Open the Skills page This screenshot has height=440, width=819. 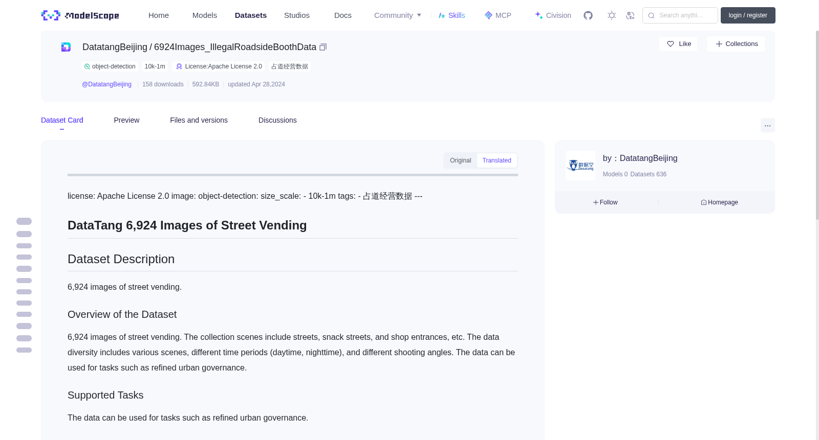452,15
